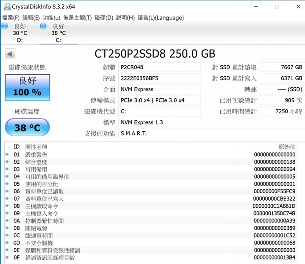Image resolution: width=305 pixels, height=264 pixels.
Task: Click the 38 °C temperature button
Action: pyautogui.click(x=28, y=128)
